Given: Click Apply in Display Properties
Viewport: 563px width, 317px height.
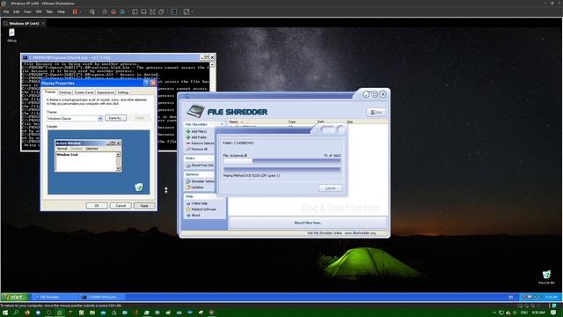Looking at the screenshot, I should pos(144,205).
